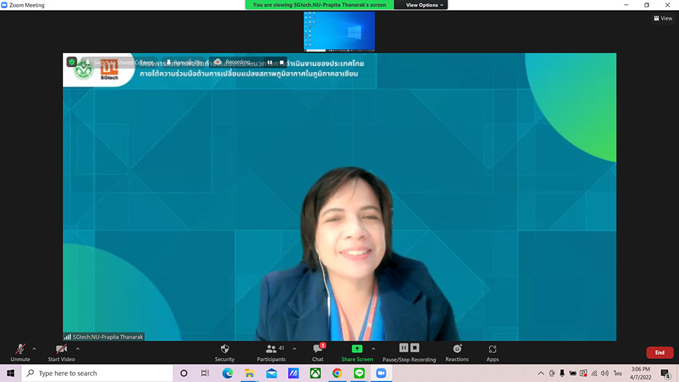The width and height of the screenshot is (679, 382).
Task: Click the cloud Recording indicator
Action: point(232,62)
